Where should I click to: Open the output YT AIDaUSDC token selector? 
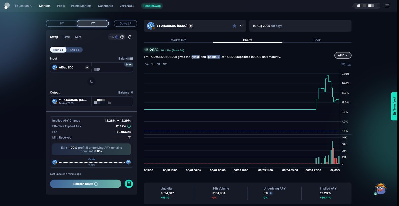pyautogui.click(x=71, y=101)
